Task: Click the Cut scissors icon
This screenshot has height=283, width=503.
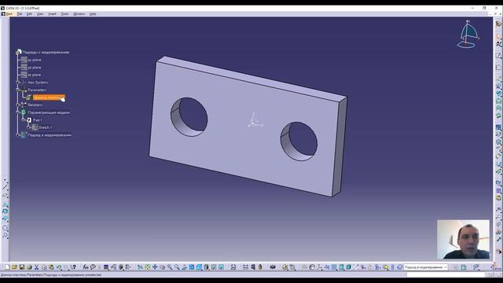Action: [x=37, y=267]
